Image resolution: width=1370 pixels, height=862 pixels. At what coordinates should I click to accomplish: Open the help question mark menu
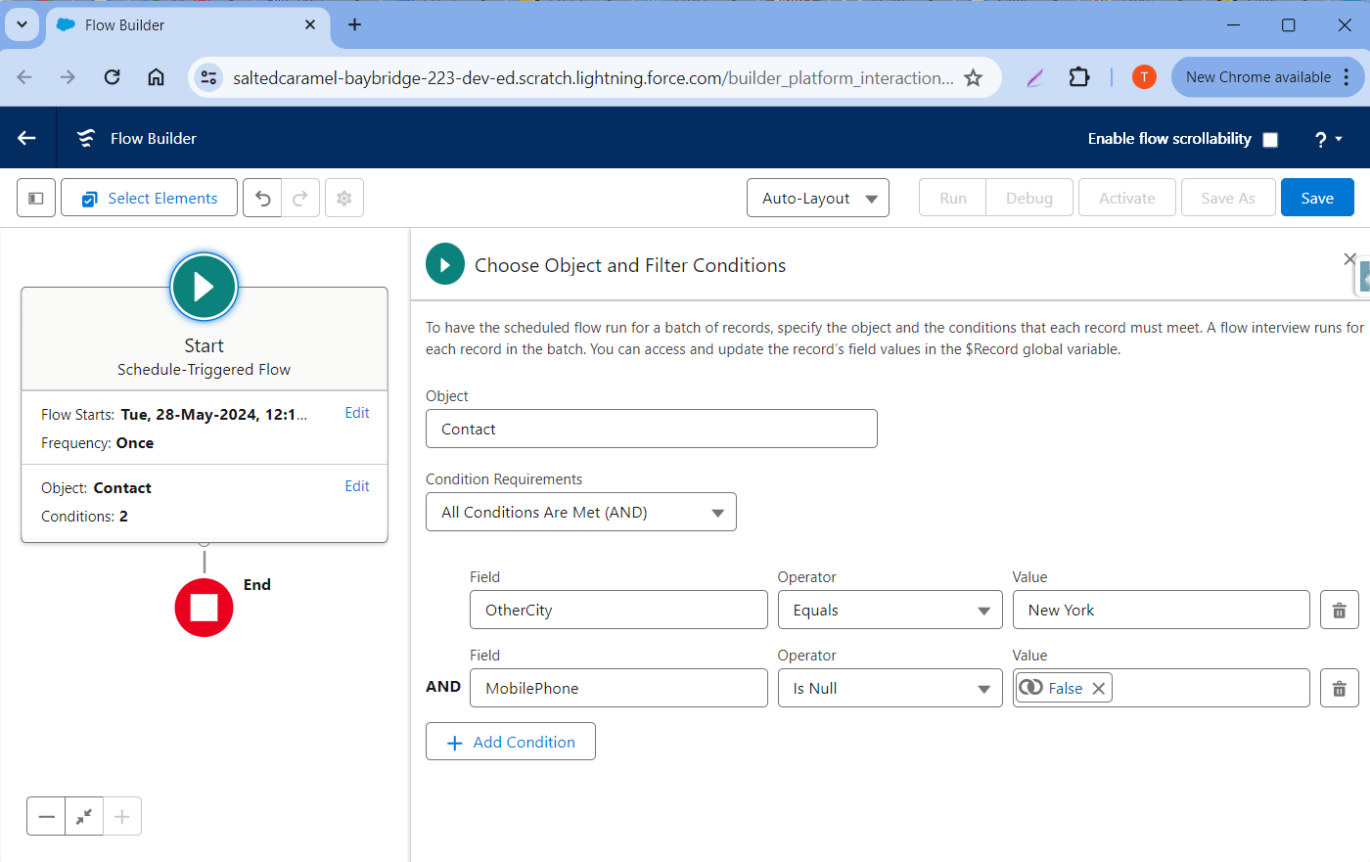pos(1328,139)
